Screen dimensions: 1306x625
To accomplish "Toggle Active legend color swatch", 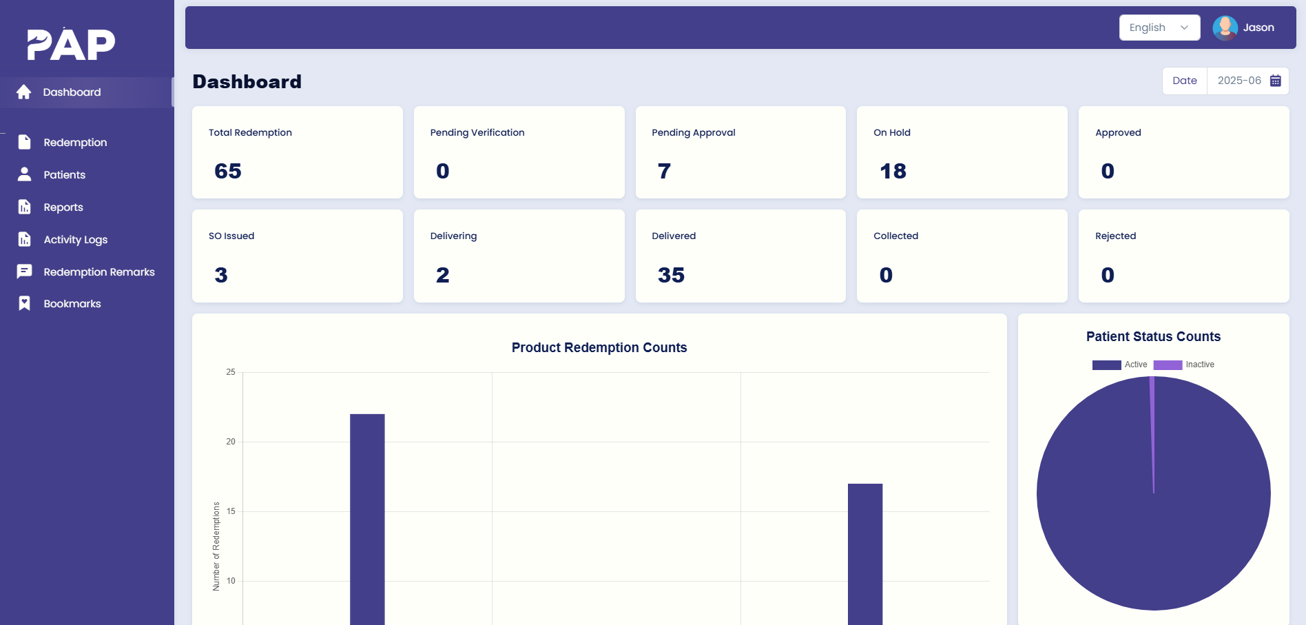I will point(1106,365).
